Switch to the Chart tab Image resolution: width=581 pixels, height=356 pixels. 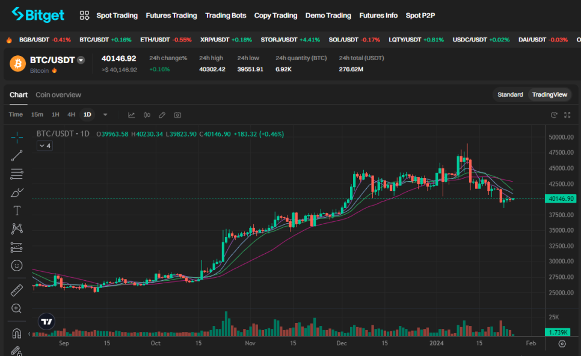(x=19, y=95)
